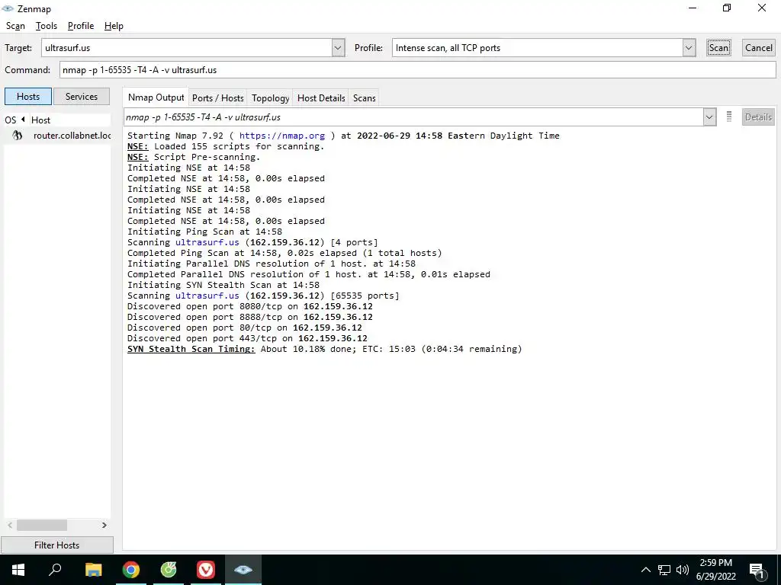
Task: Switch to the Ports / Hosts tab
Action: [217, 98]
